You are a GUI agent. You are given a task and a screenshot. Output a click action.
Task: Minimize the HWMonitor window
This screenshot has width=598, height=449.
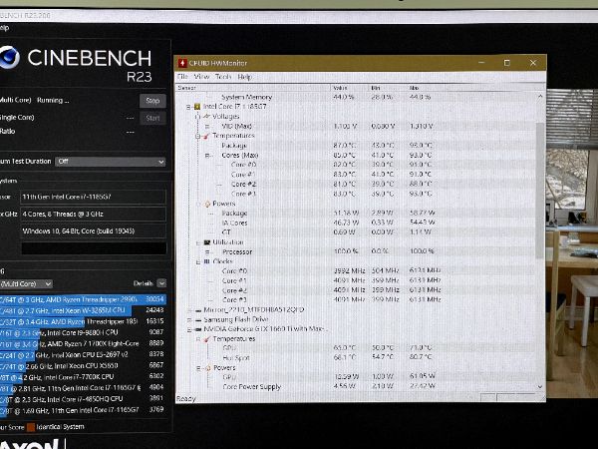tap(482, 63)
